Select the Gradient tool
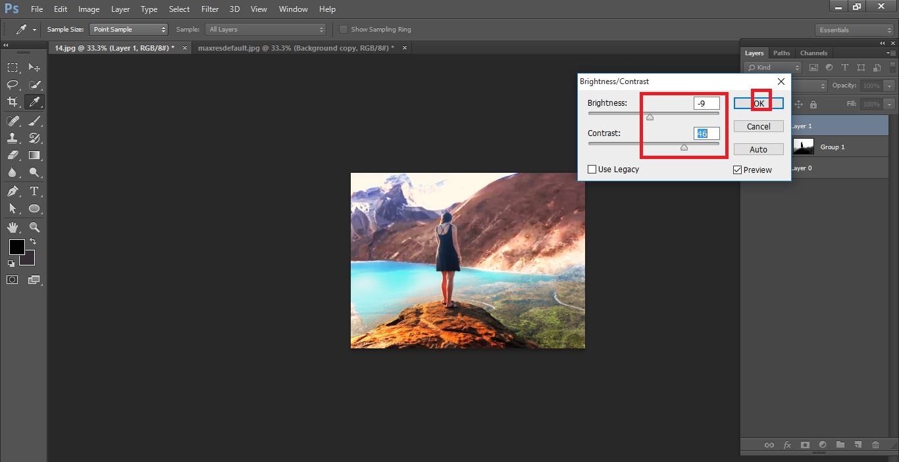The image size is (899, 462). pyautogui.click(x=34, y=155)
